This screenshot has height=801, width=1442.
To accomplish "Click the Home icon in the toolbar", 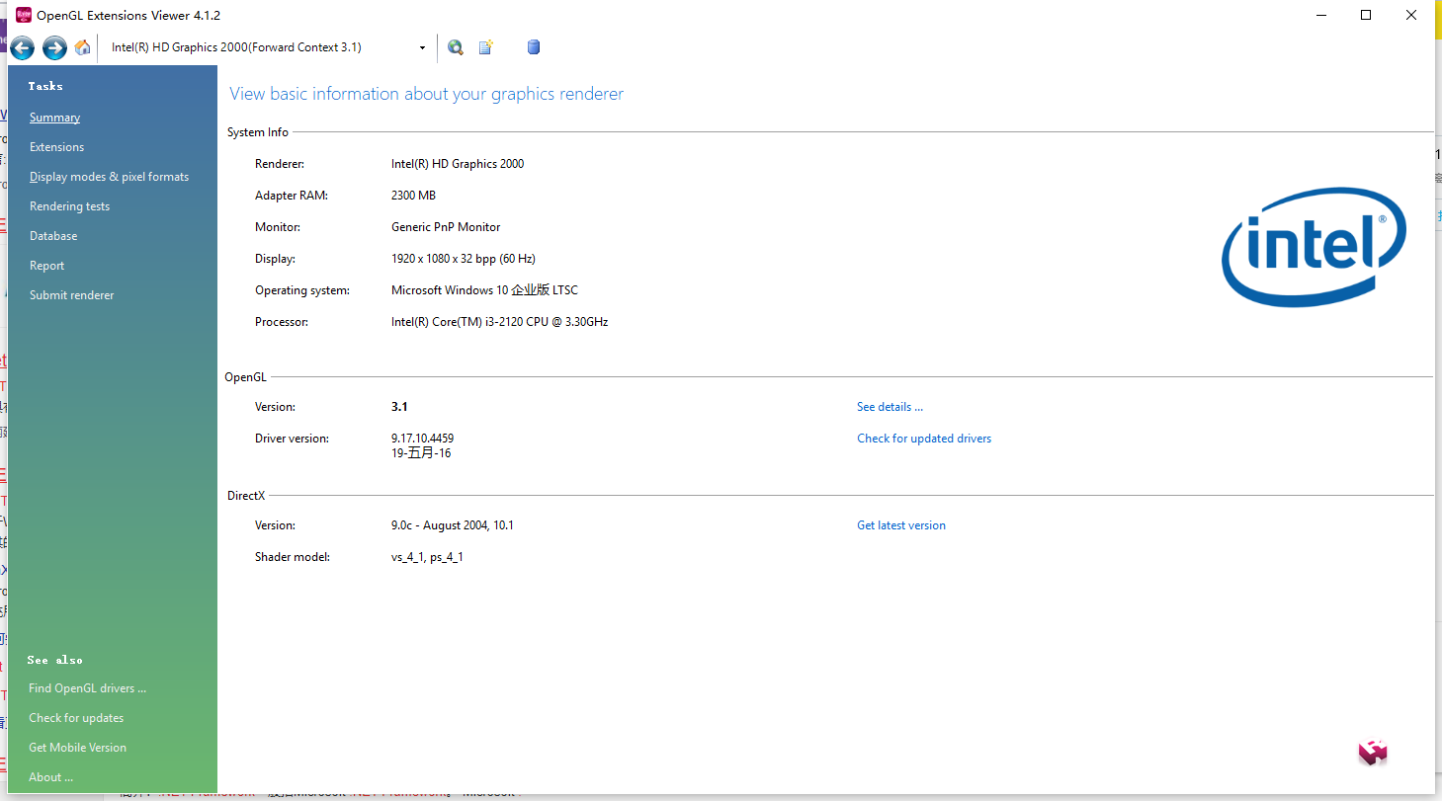I will (x=83, y=46).
